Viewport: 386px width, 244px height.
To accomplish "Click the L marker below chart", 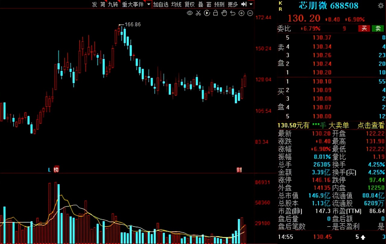I will coord(50,170).
